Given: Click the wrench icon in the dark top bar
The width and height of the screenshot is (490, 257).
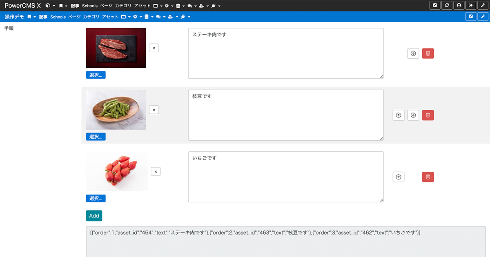Looking at the screenshot, I should click(483, 5).
